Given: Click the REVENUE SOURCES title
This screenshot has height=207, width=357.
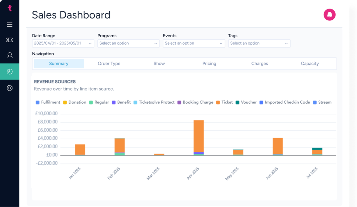Looking at the screenshot, I should click(x=55, y=82).
